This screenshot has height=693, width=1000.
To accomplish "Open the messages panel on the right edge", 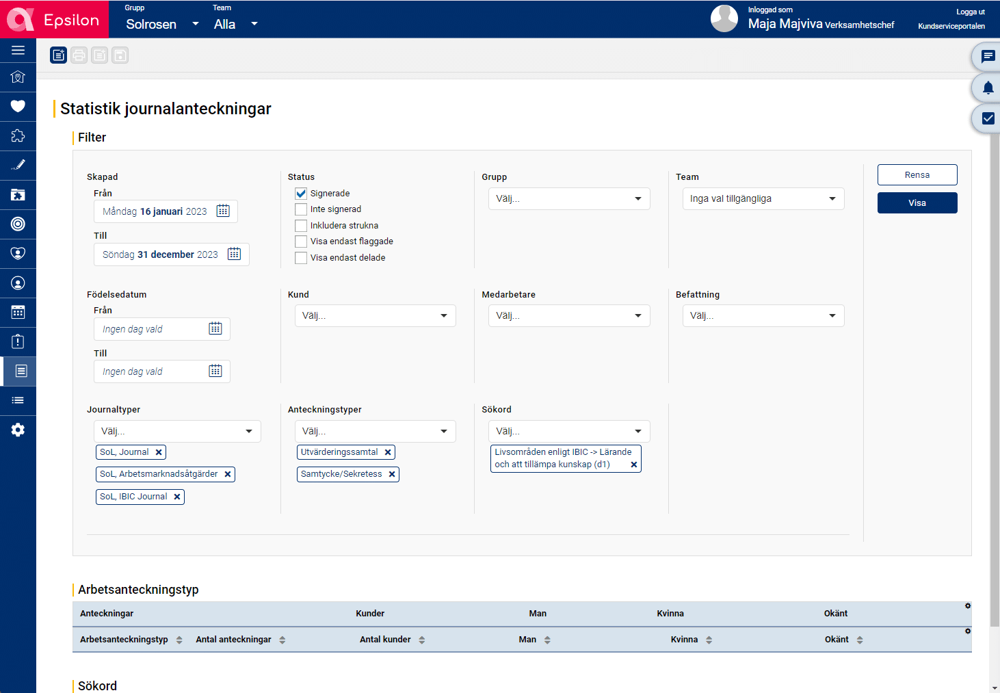I will (987, 57).
